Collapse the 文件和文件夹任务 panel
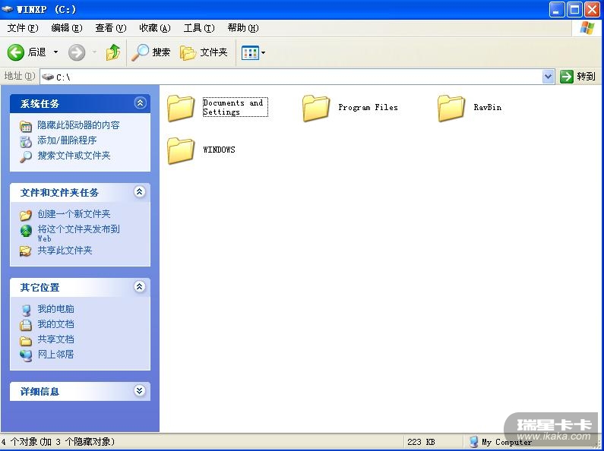Image resolution: width=604 pixels, height=451 pixels. point(140,191)
